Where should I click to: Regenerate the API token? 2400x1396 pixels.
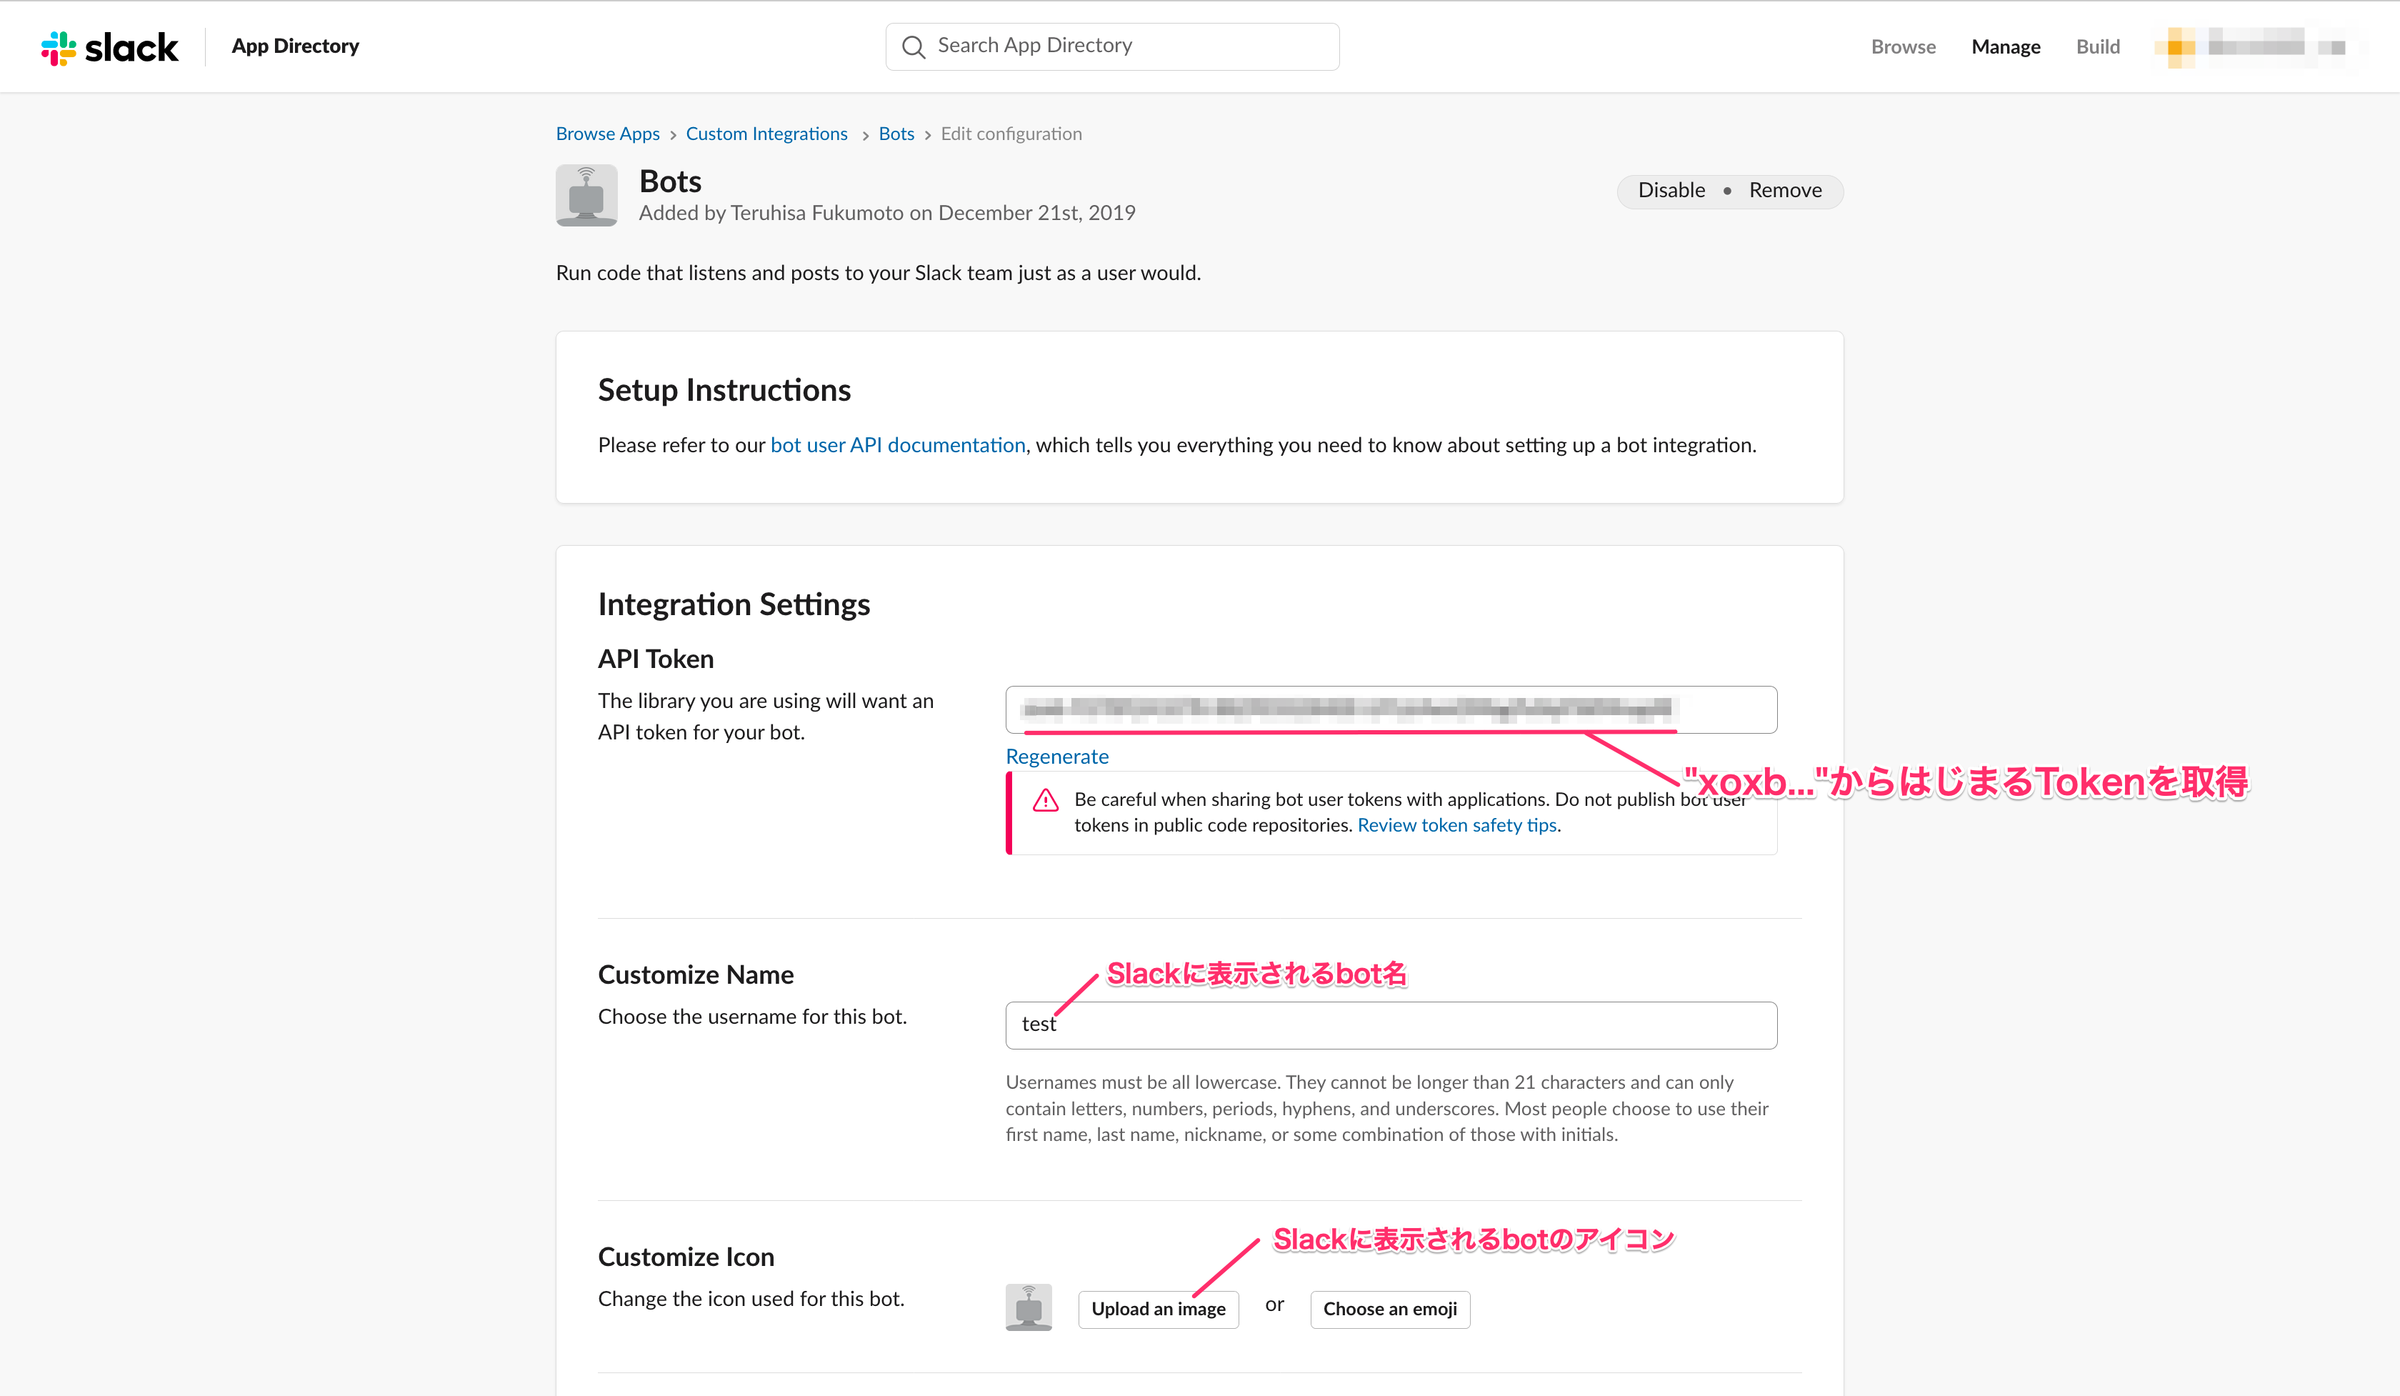coord(1057,757)
